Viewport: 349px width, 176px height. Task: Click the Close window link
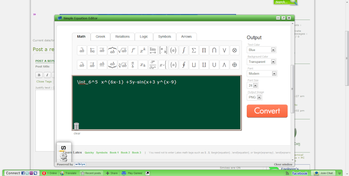click(283, 165)
